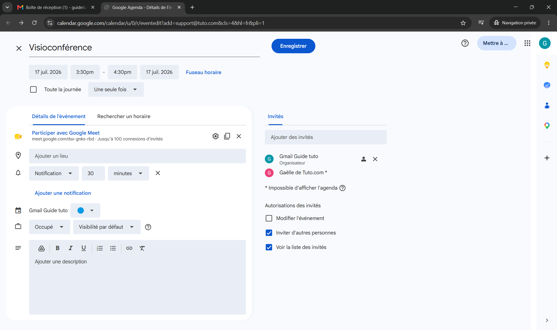This screenshot has height=330, width=557.
Task: Open the Mettre à ... dropdown button
Action: tap(497, 43)
